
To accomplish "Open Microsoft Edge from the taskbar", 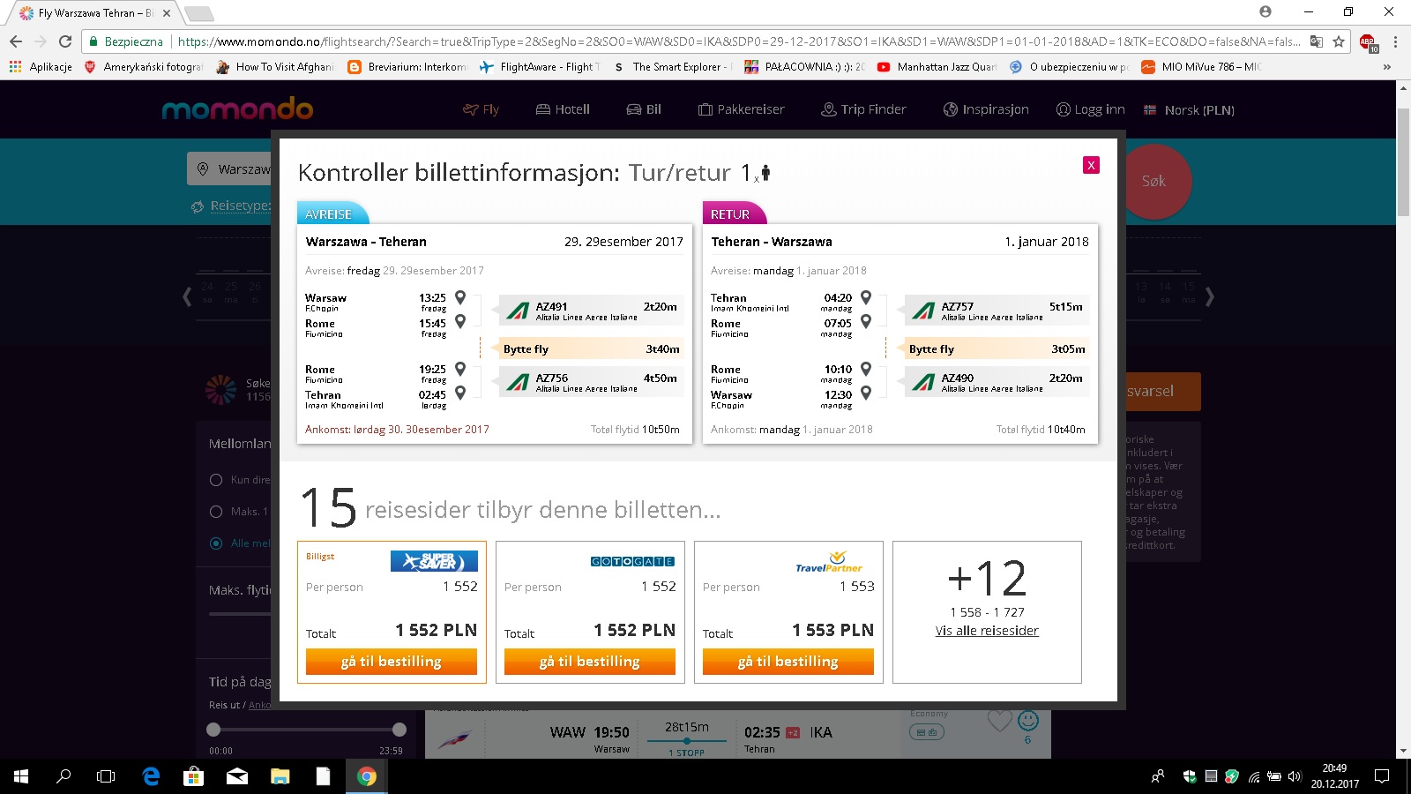I will click(151, 776).
